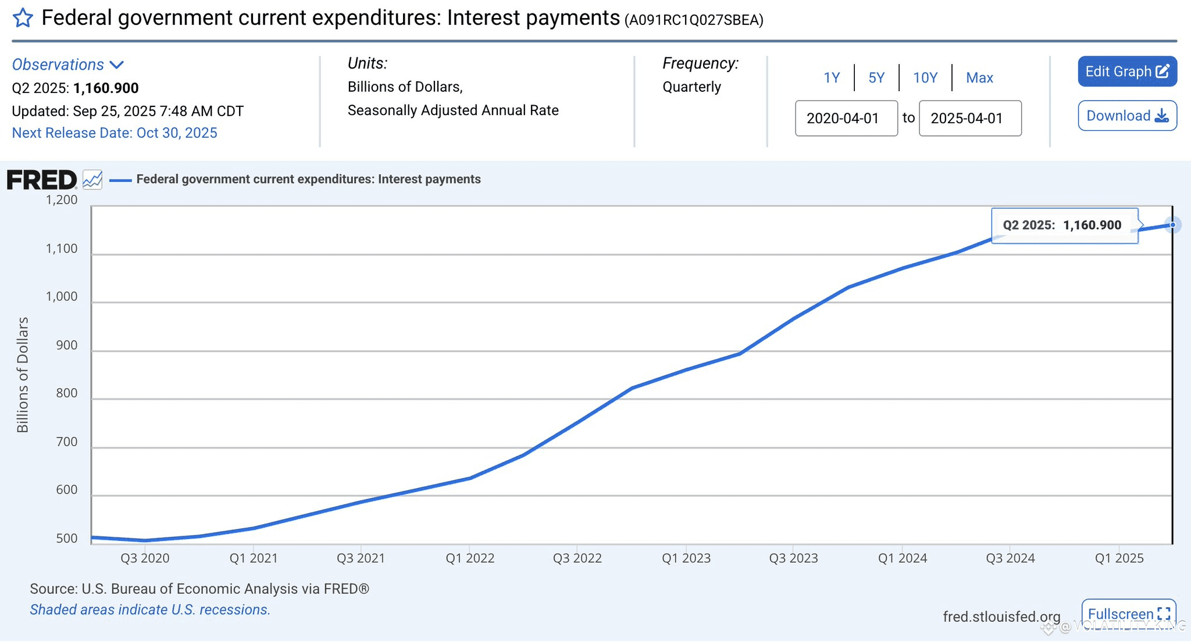Open the shaded areas recessions link
The width and height of the screenshot is (1191, 642).
(x=150, y=610)
